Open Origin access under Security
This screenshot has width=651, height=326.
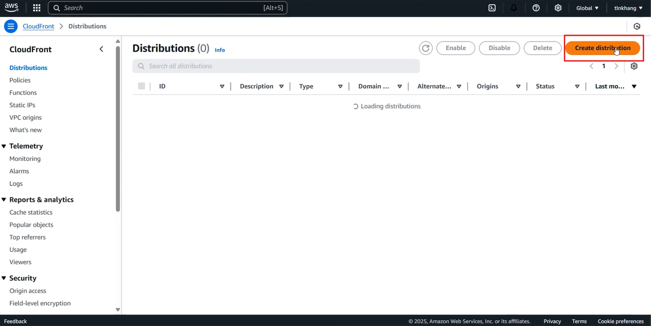[x=28, y=291]
